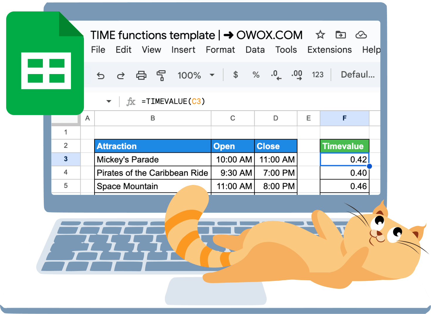Open the Format menu
The width and height of the screenshot is (431, 314).
click(x=220, y=50)
